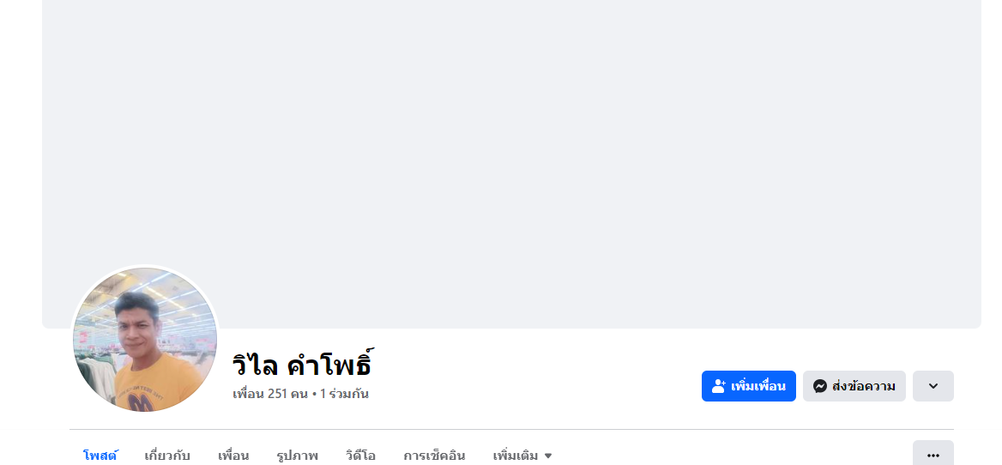
Task: Click the empty gray cover photo area
Action: pos(511,154)
